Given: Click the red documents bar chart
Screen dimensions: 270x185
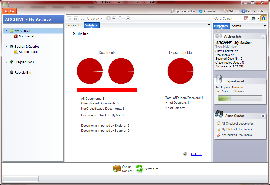Looking at the screenshot, I should tap(107, 90).
